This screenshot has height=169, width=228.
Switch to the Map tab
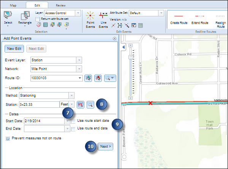tap(13, 6)
